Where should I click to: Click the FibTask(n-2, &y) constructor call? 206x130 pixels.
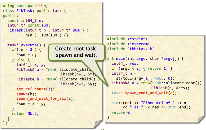(77, 84)
